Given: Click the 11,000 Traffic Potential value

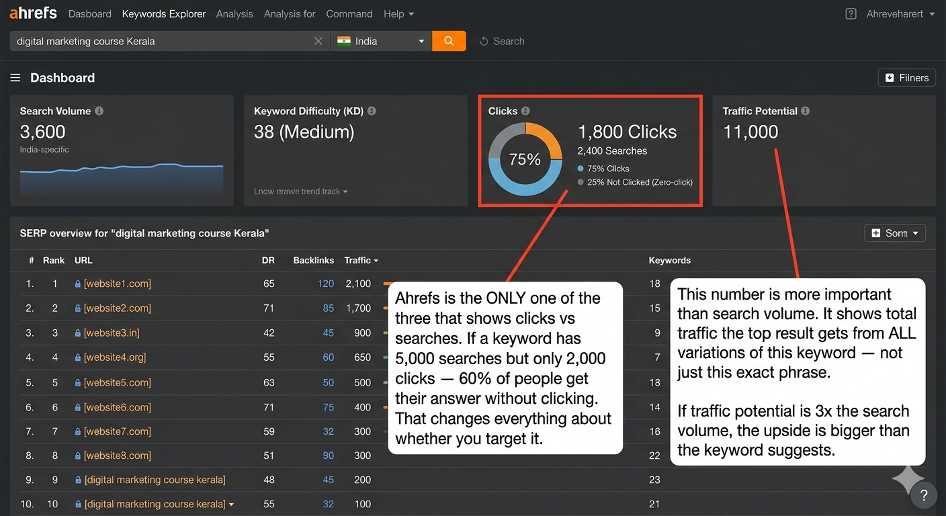Looking at the screenshot, I should [750, 132].
